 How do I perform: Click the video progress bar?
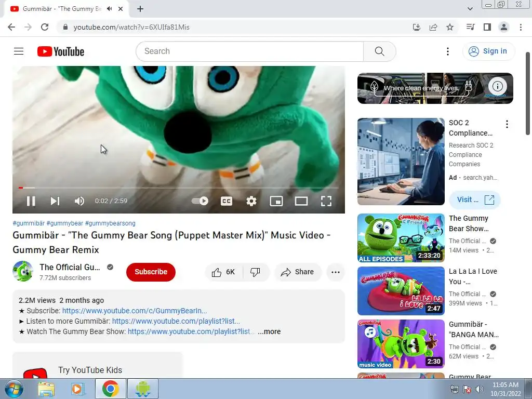[x=179, y=187]
